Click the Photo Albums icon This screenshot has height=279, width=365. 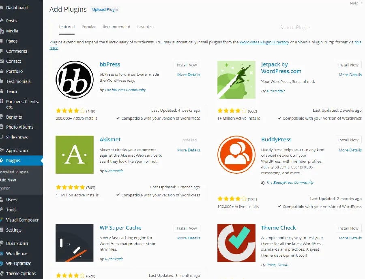pos(1,127)
